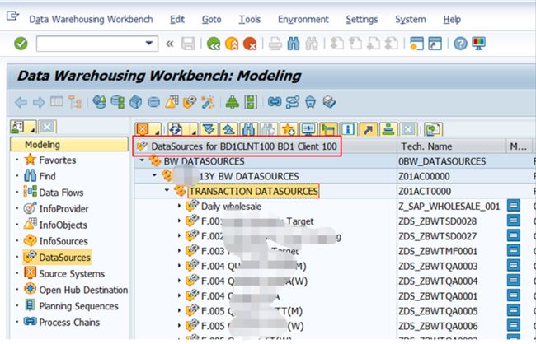Click the blue cube InfoCube application toolbar icon
The height and width of the screenshot is (344, 536).
click(x=136, y=102)
